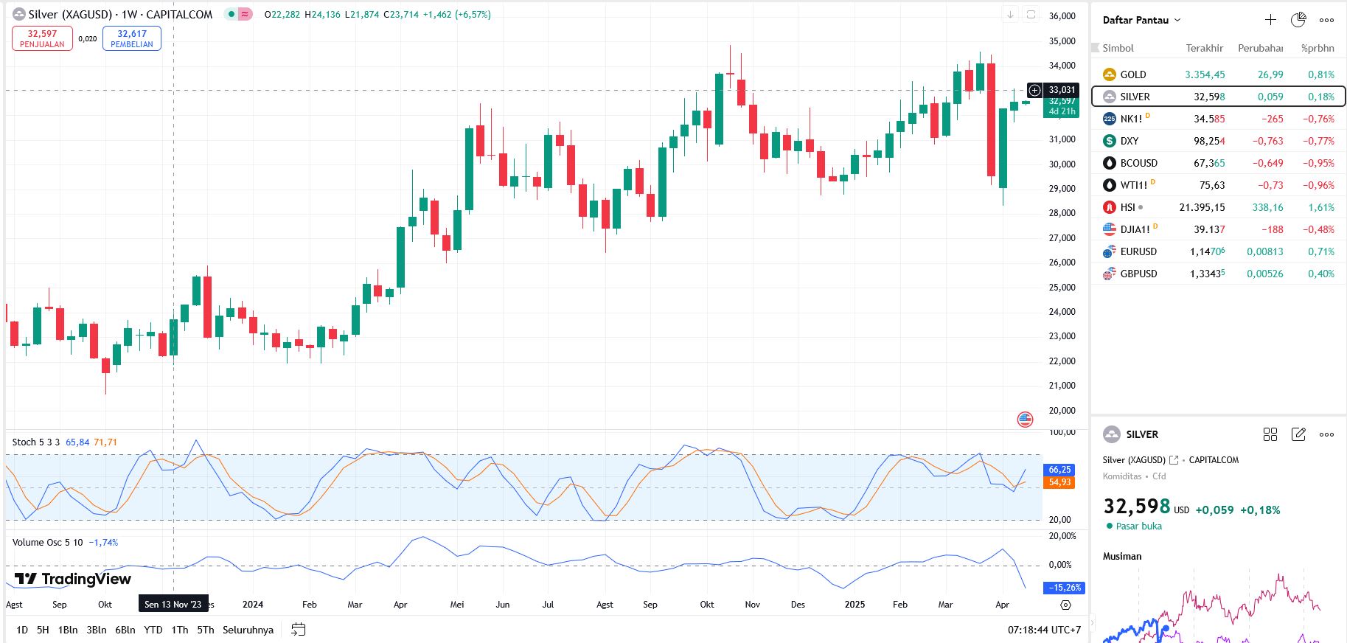The height and width of the screenshot is (643, 1347).
Task: Toggle the maximize chart pane button
Action: click(1031, 14)
